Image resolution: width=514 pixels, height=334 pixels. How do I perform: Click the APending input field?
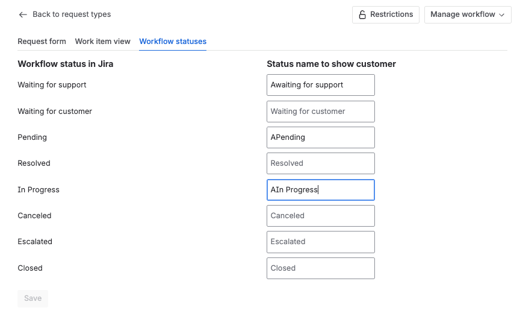click(321, 137)
